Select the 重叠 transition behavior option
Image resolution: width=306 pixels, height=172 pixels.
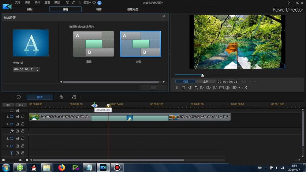93,44
